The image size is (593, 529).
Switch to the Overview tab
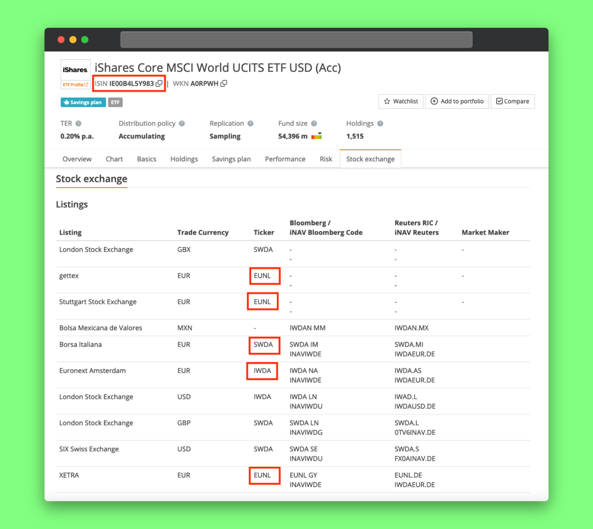(77, 159)
